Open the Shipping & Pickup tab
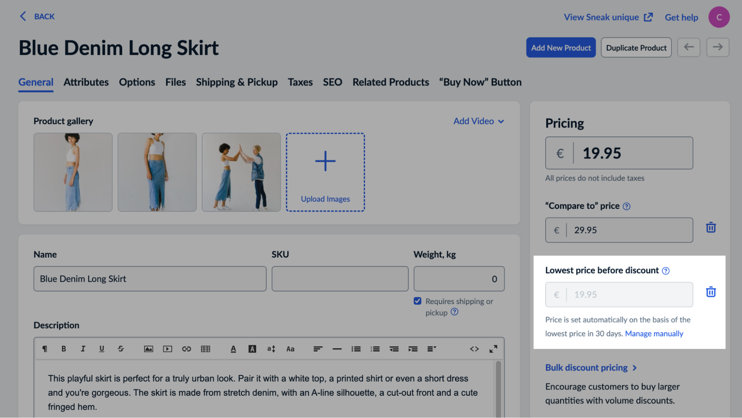The image size is (742, 418). 237,82
